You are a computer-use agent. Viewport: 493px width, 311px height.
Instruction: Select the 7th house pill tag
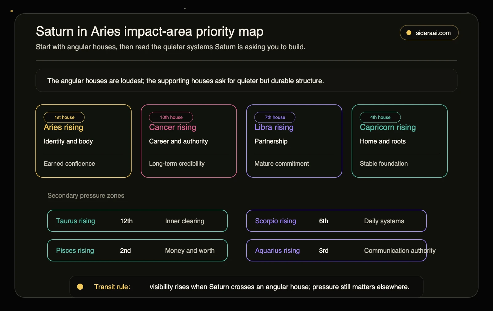(x=275, y=117)
